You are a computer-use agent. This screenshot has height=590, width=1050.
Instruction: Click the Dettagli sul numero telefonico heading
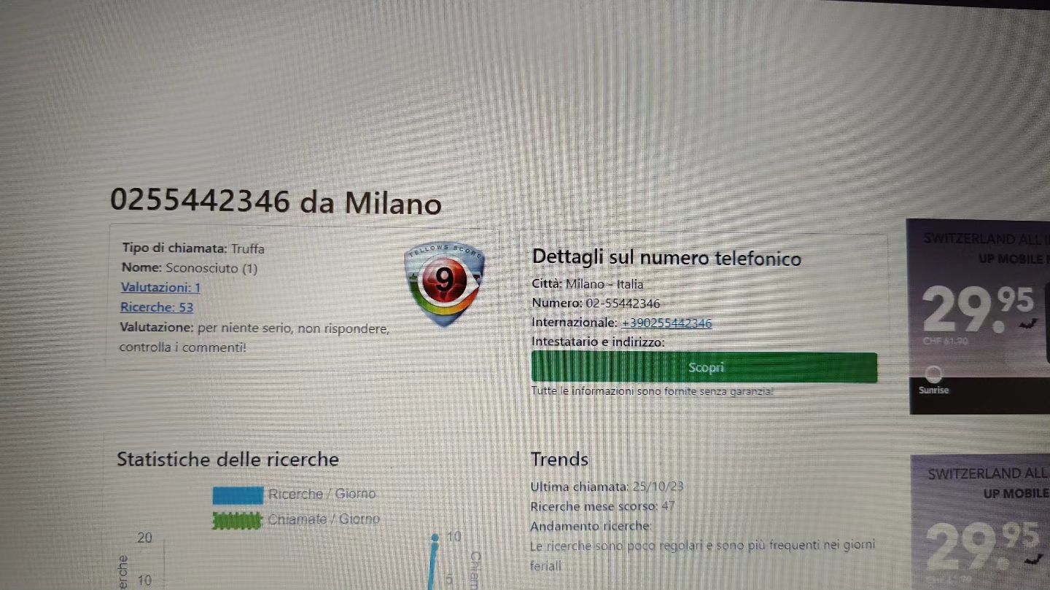666,258
